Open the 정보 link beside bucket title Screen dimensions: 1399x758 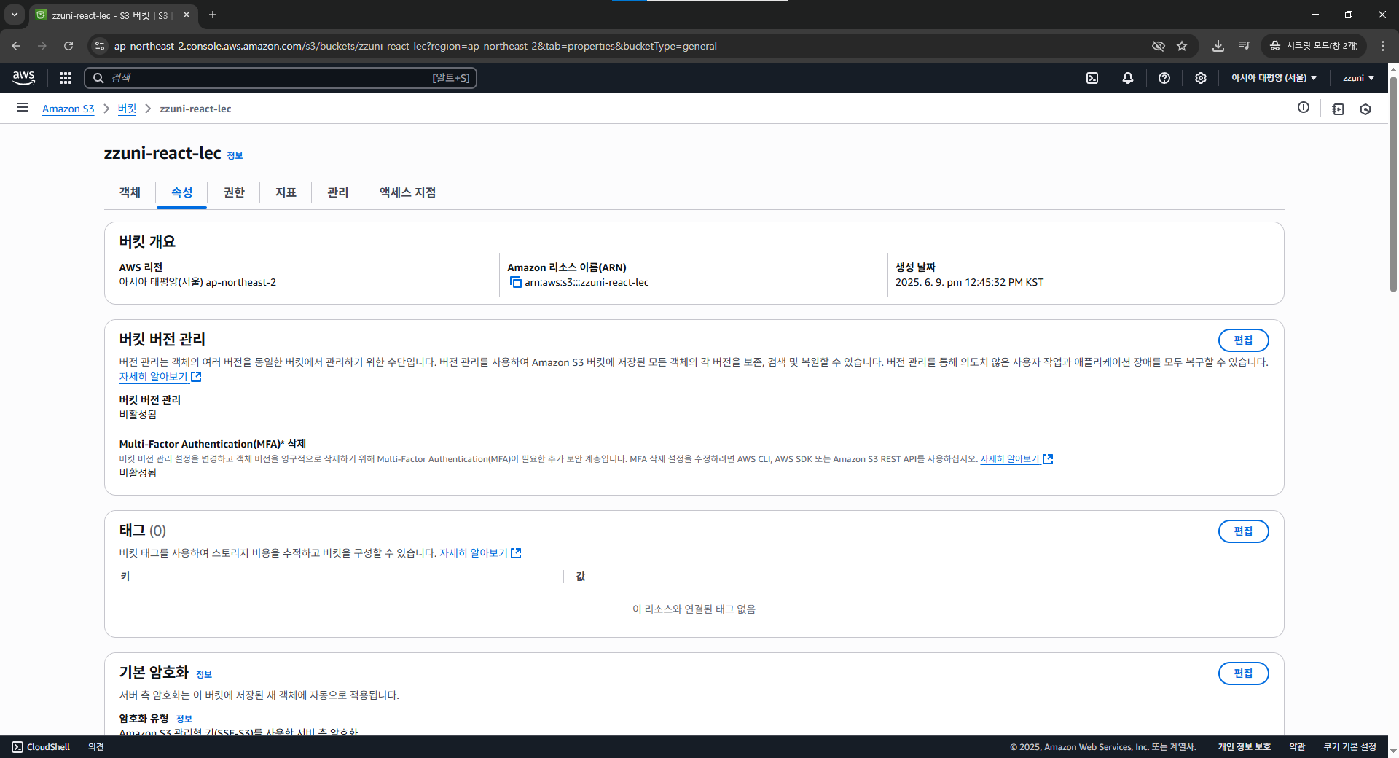coord(235,155)
